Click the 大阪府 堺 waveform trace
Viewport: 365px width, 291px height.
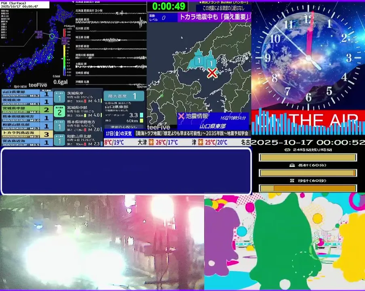[111, 67]
